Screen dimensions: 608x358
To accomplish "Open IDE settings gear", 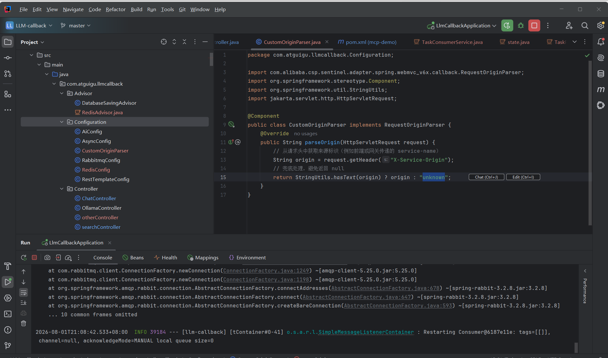I will click(600, 25).
